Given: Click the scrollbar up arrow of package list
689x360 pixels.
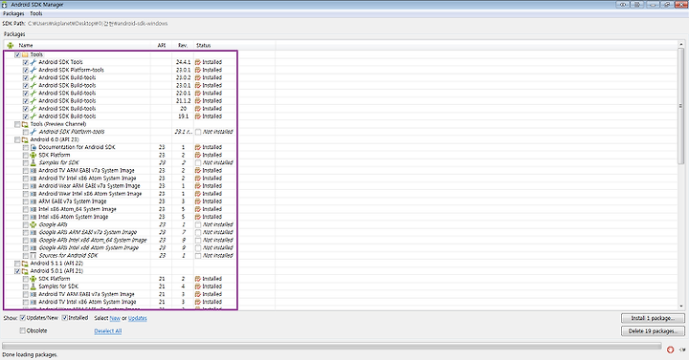Looking at the screenshot, I should (x=681, y=44).
